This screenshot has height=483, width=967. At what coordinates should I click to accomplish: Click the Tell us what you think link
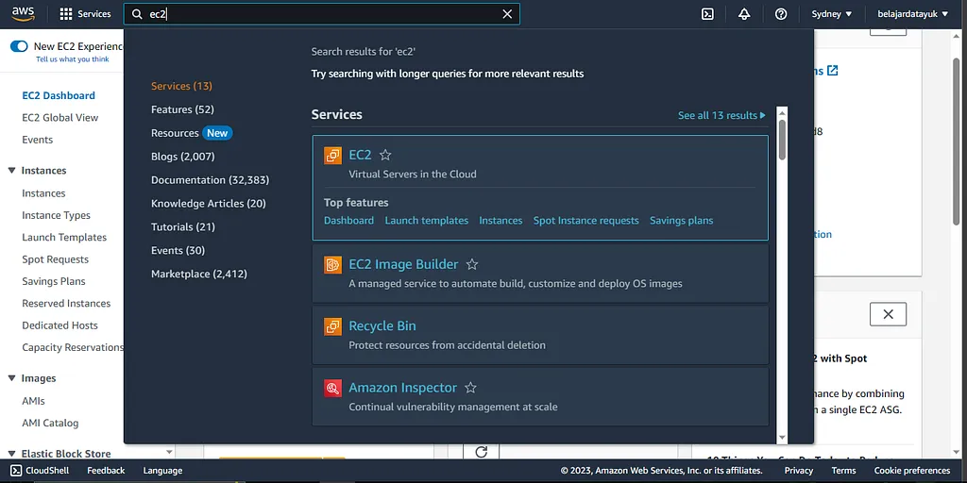coord(72,59)
